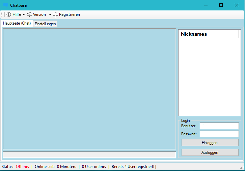Click inside the chat history area
Viewport: 245px width, 171px height.
(89, 89)
